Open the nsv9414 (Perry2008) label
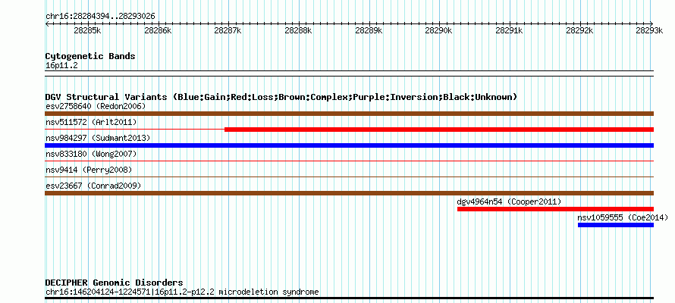Screen dimensions: 675x303 [89, 170]
